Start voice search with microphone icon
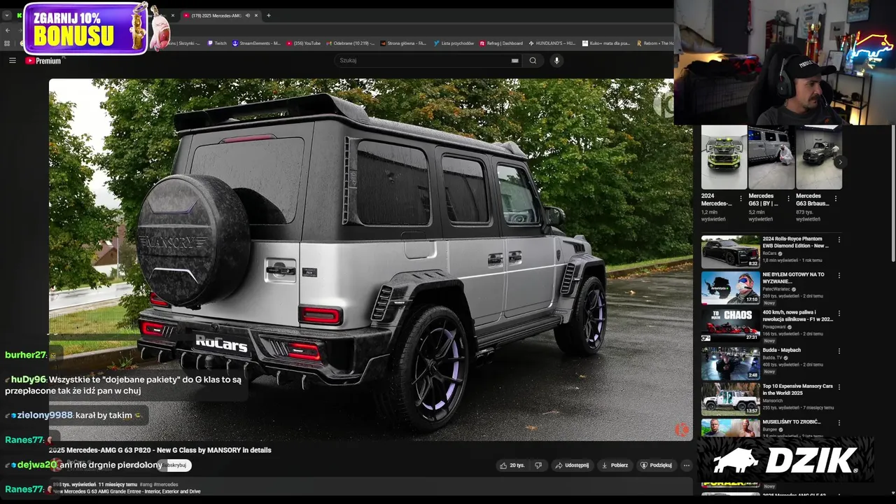This screenshot has width=896, height=504. coord(556,60)
